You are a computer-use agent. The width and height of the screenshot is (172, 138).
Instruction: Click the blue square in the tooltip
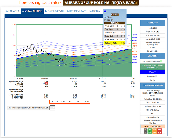pyautogui.click(x=105, y=11)
